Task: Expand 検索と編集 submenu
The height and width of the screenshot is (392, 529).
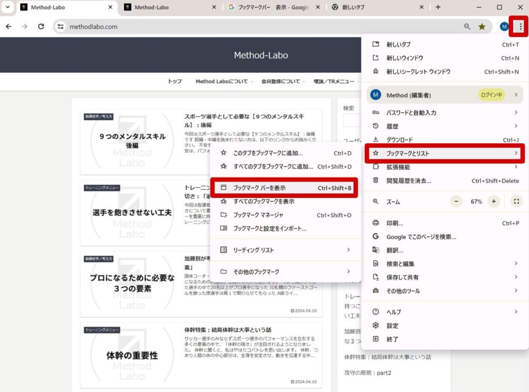Action: (445, 264)
